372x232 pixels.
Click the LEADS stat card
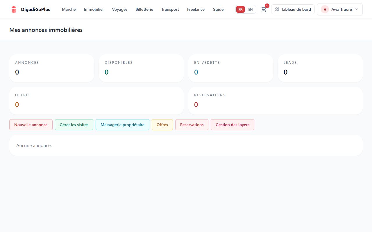click(x=320, y=68)
